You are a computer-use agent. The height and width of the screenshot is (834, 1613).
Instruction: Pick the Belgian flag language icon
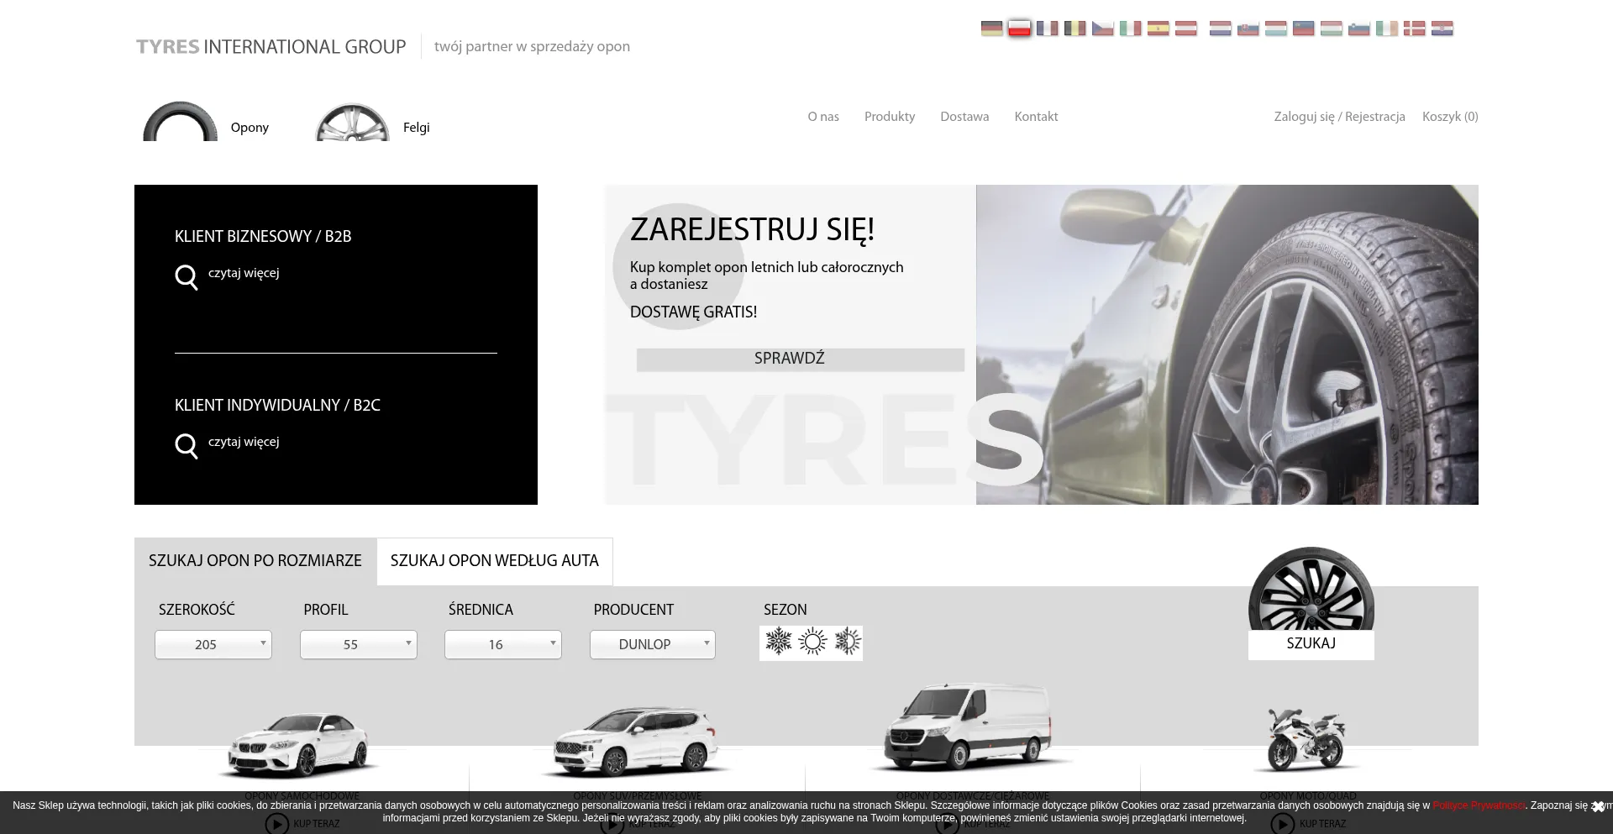tap(1074, 29)
